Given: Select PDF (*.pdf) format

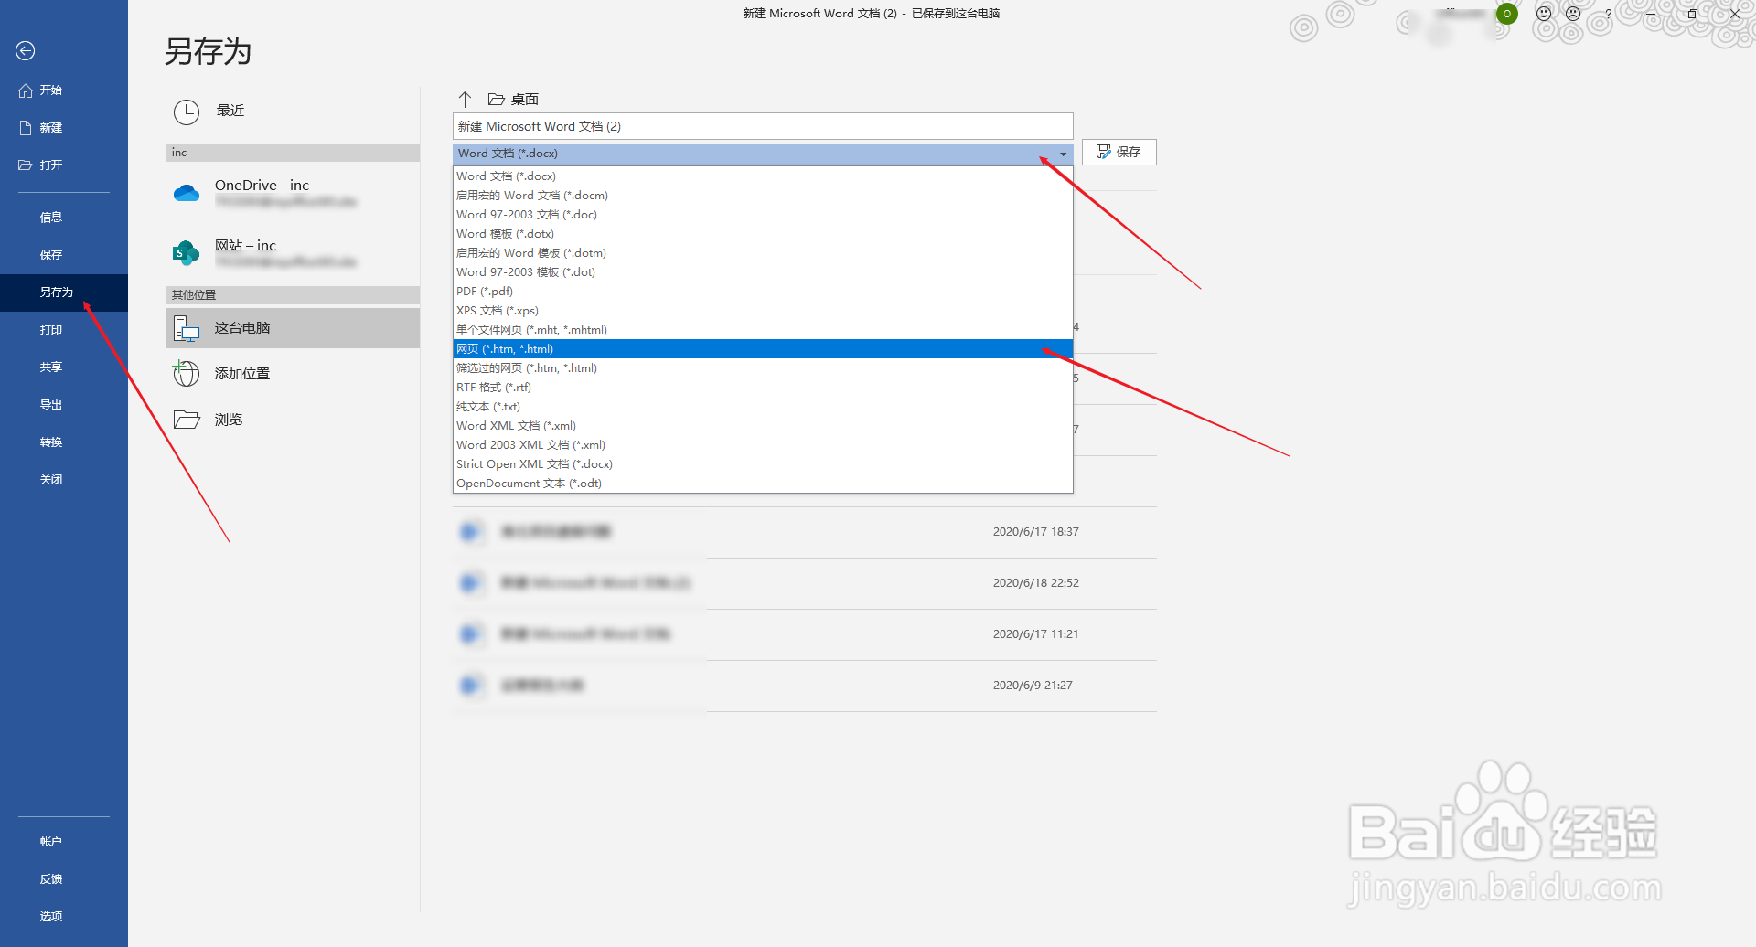Looking at the screenshot, I should click(763, 292).
